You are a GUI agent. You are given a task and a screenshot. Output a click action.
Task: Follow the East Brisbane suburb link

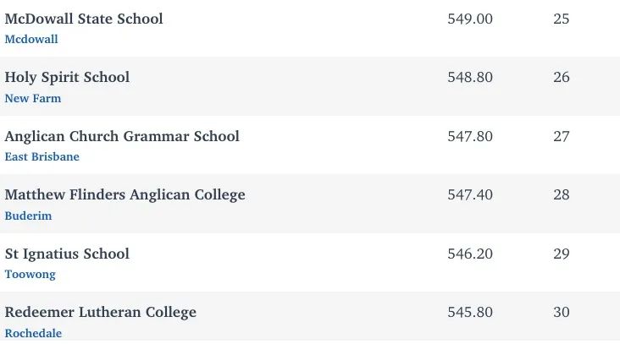(x=42, y=156)
